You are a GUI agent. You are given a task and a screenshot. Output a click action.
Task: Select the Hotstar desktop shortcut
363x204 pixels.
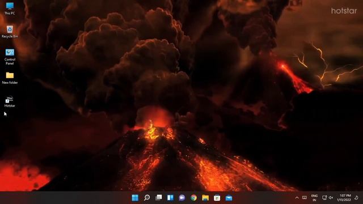[x=10, y=102]
